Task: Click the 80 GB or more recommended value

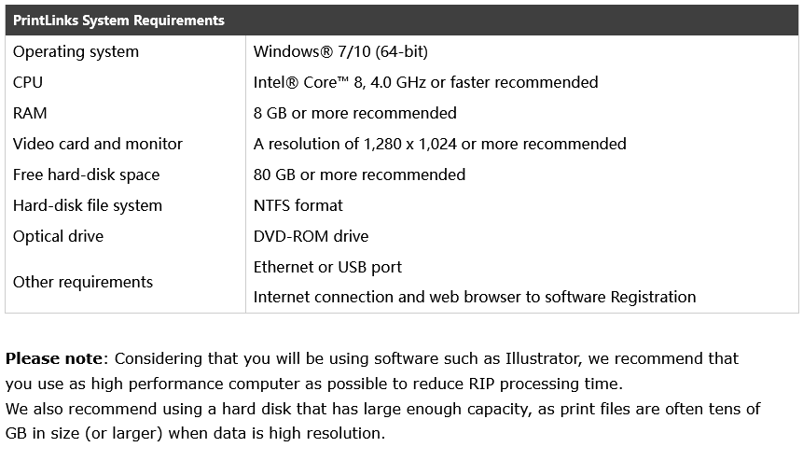Action: coord(359,175)
